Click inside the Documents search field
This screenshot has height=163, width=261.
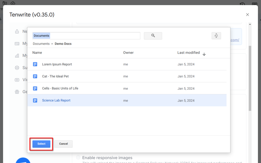coord(87,36)
